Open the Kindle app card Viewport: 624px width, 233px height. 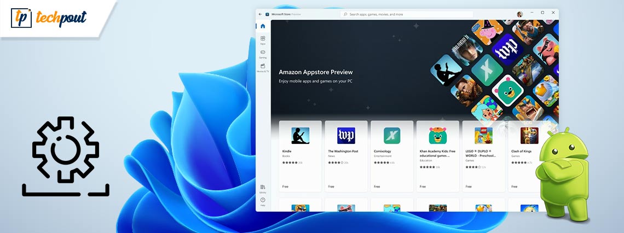coord(300,156)
